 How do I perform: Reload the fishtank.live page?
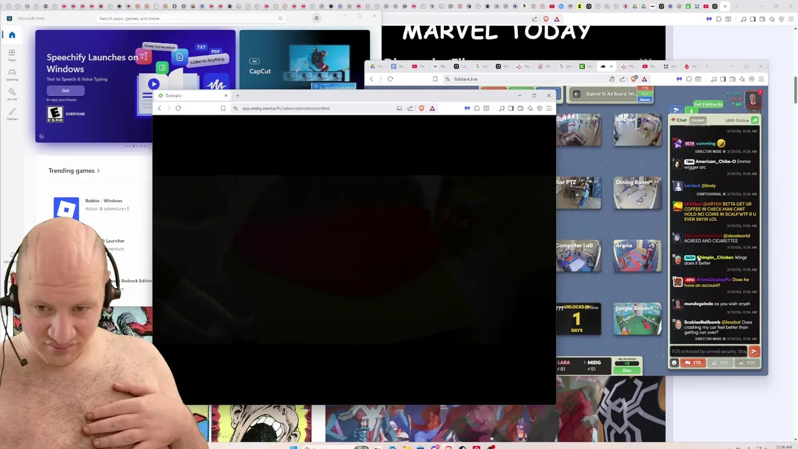click(x=390, y=79)
